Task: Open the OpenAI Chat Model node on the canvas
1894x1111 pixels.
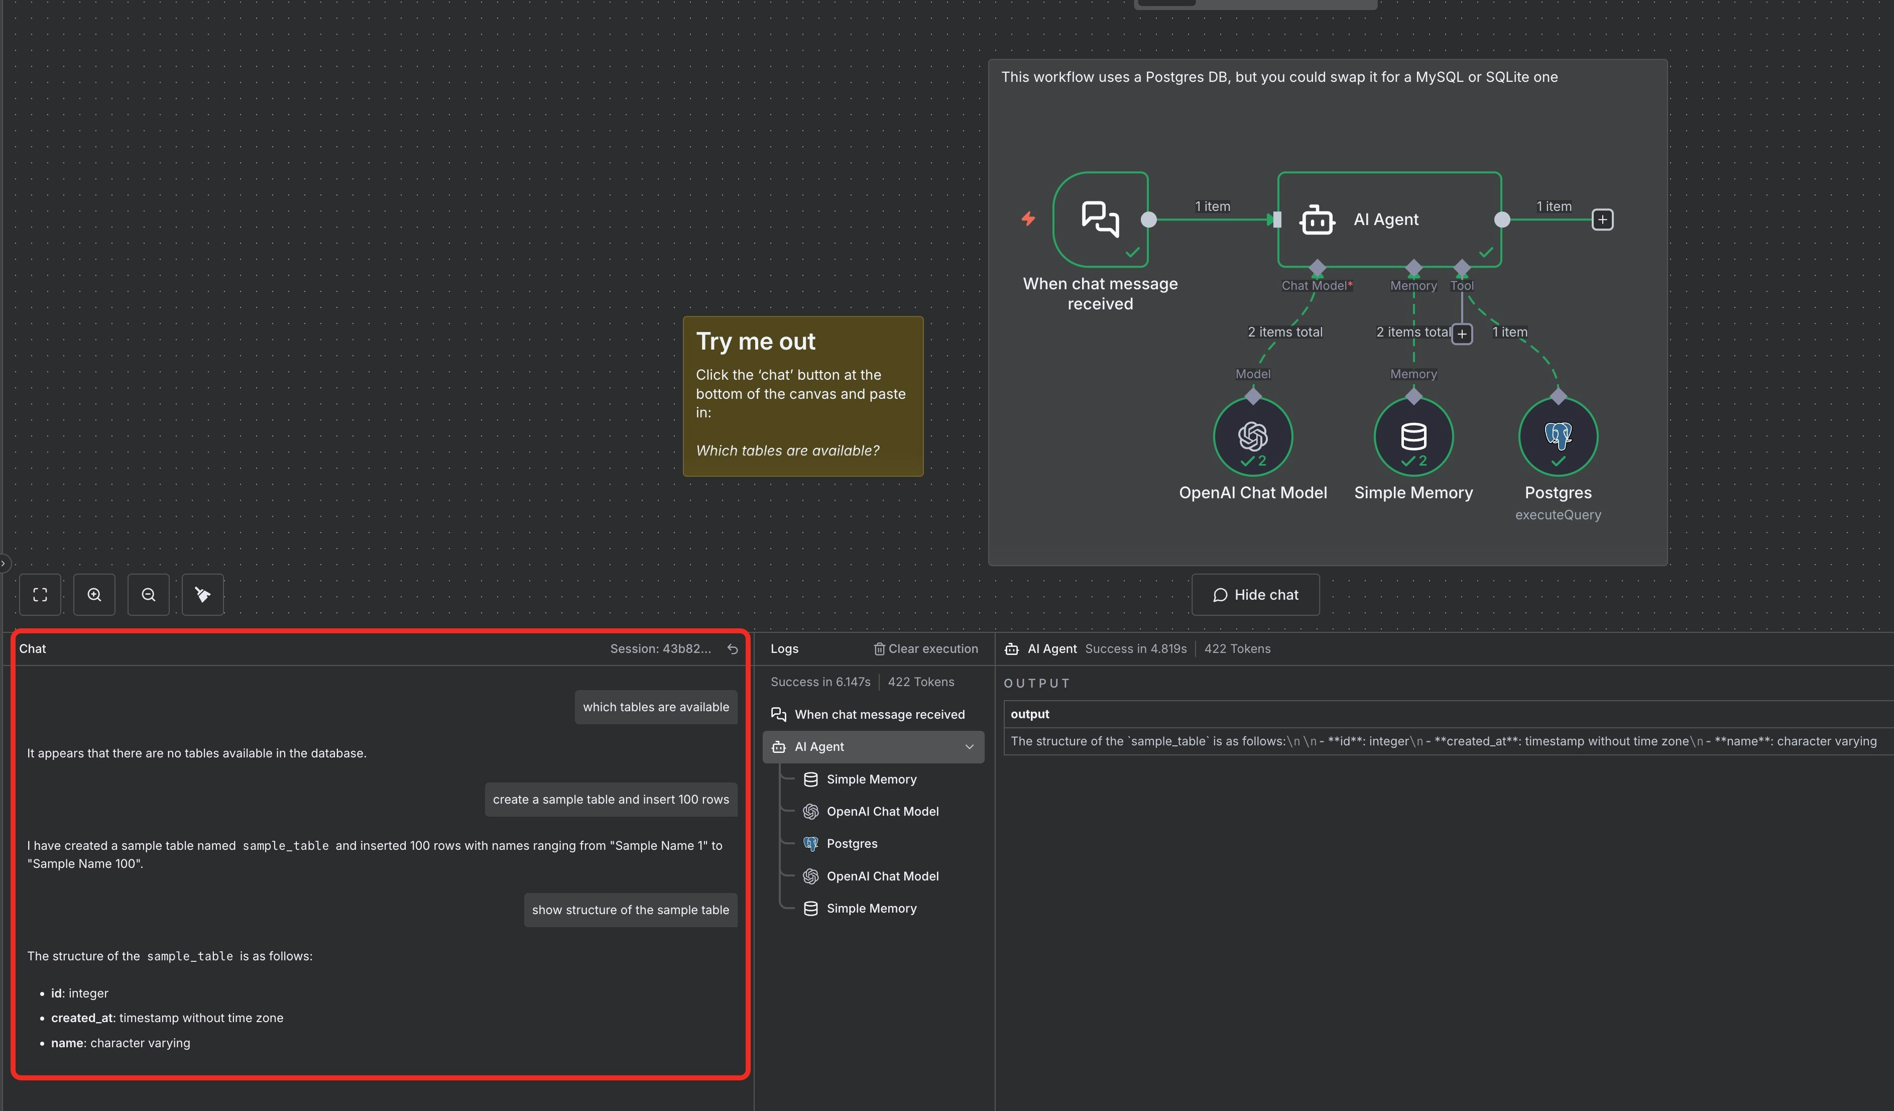Action: (1252, 436)
